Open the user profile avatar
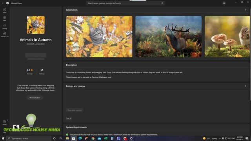The image size is (251, 141). pos(224,3)
